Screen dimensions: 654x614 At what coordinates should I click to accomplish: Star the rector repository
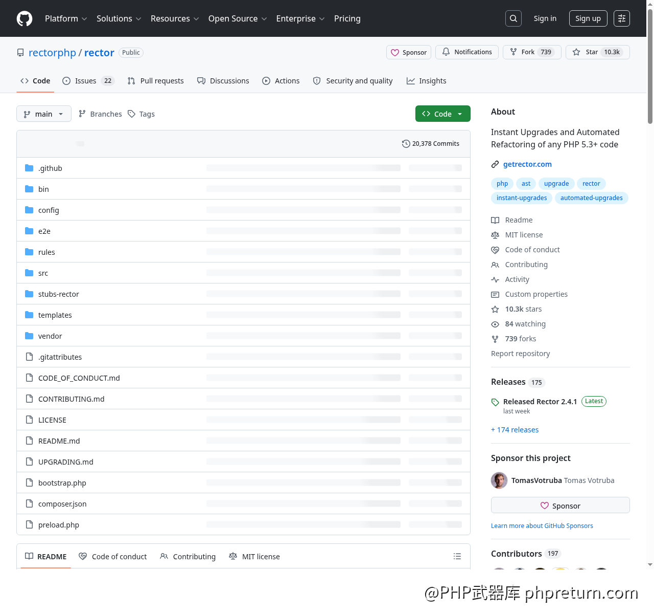pyautogui.click(x=598, y=52)
